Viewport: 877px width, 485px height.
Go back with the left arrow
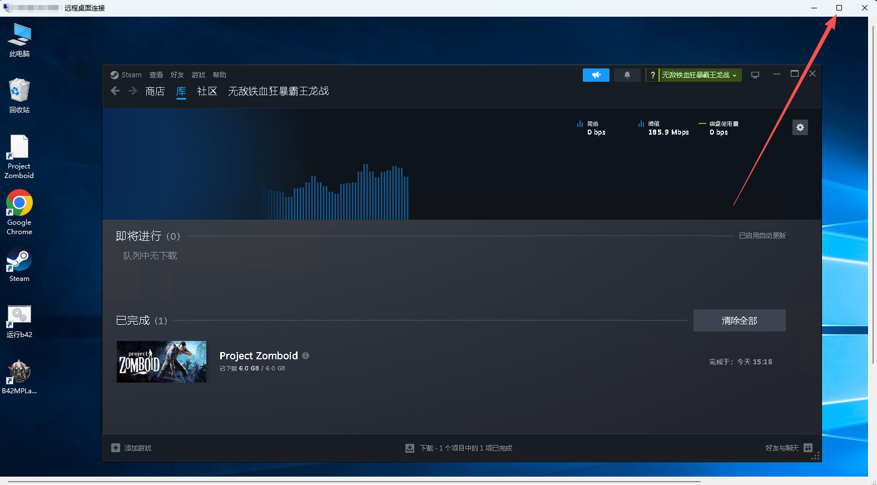tap(115, 91)
